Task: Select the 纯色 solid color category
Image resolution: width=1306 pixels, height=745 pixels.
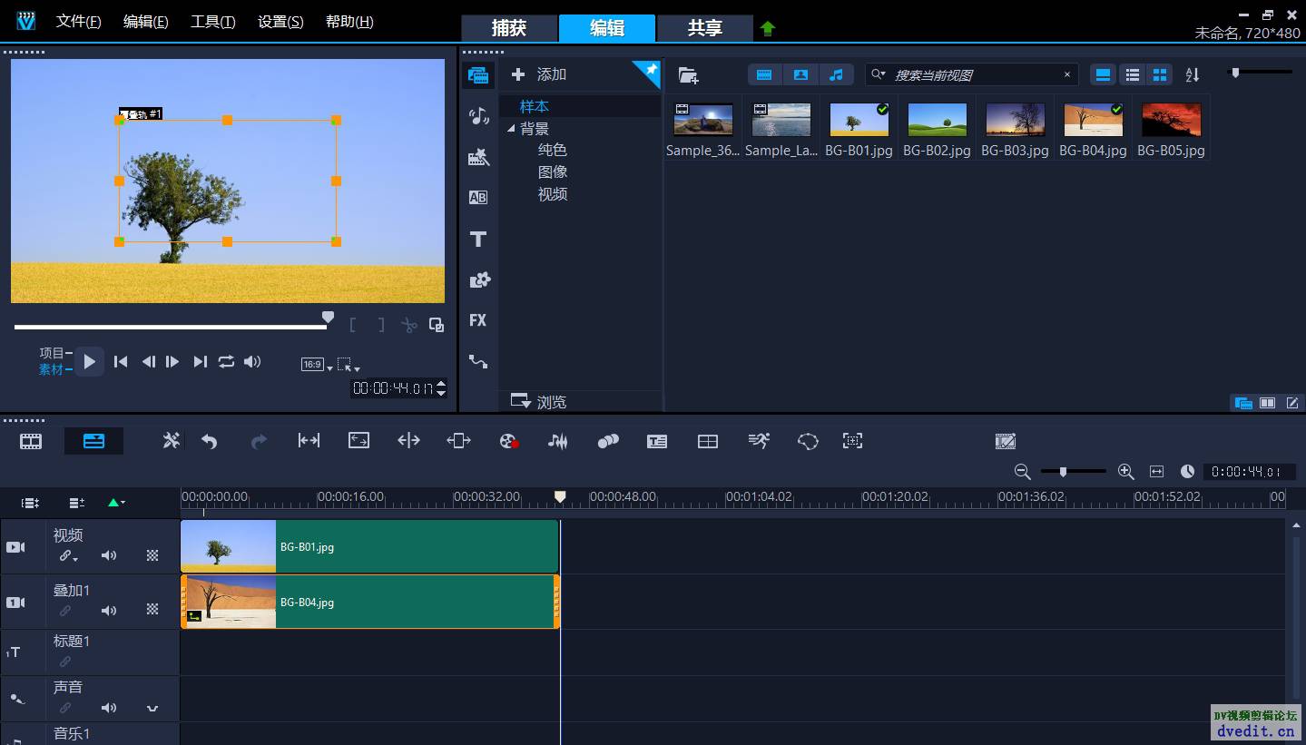Action: 553,150
